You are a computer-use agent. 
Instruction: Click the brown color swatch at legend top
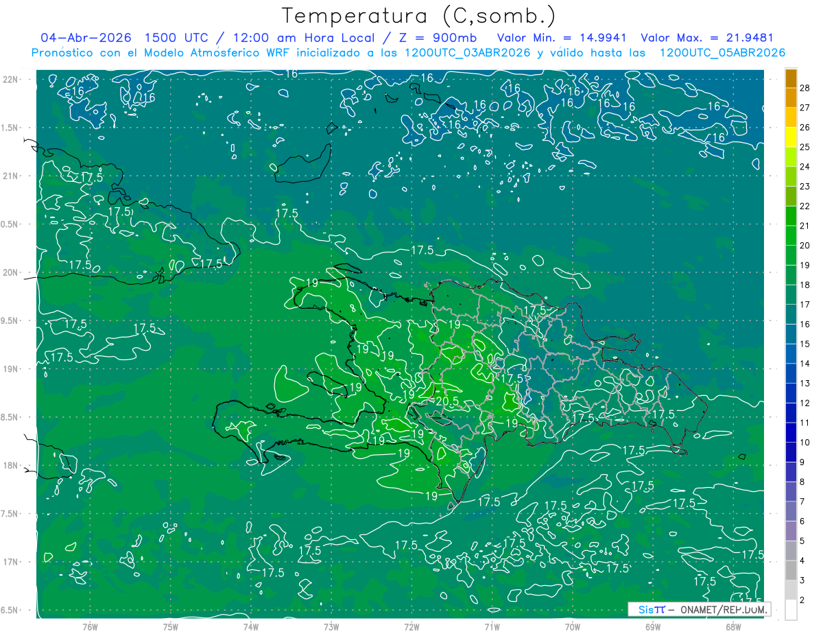click(x=791, y=78)
